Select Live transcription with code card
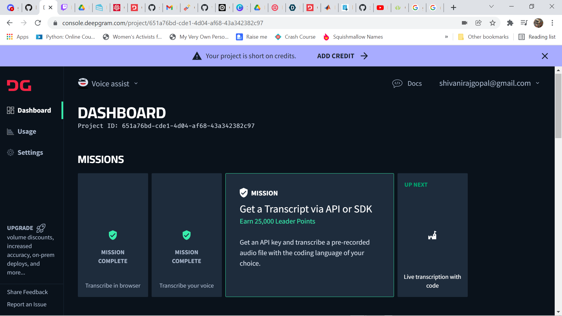Viewport: 562px width, 316px height. coord(432,235)
